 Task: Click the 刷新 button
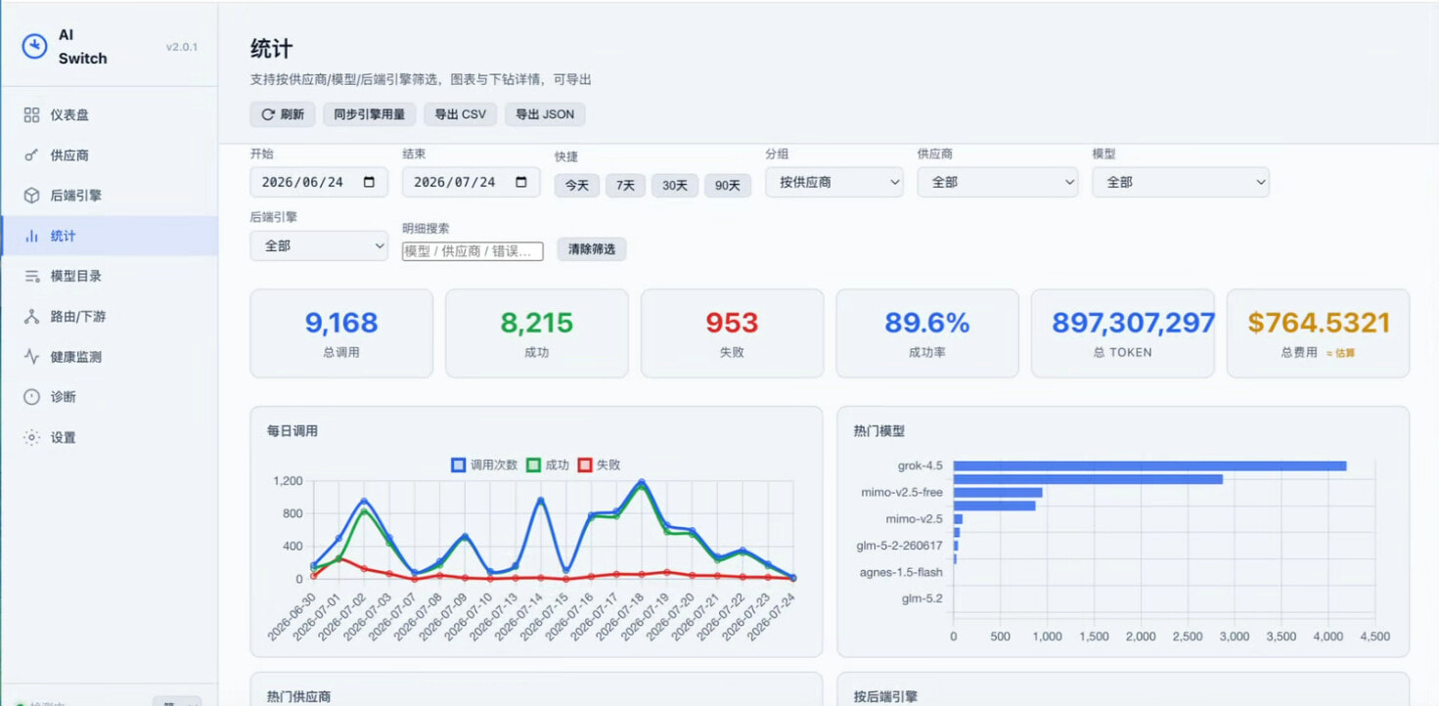coord(283,114)
